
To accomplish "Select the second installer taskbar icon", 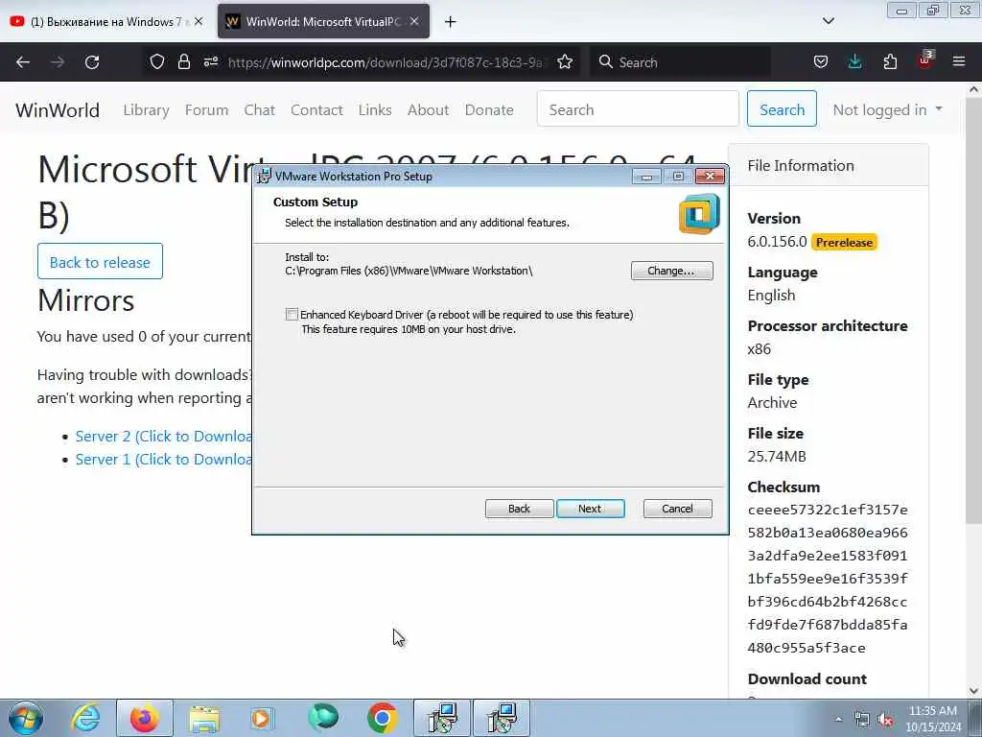I will point(501,718).
